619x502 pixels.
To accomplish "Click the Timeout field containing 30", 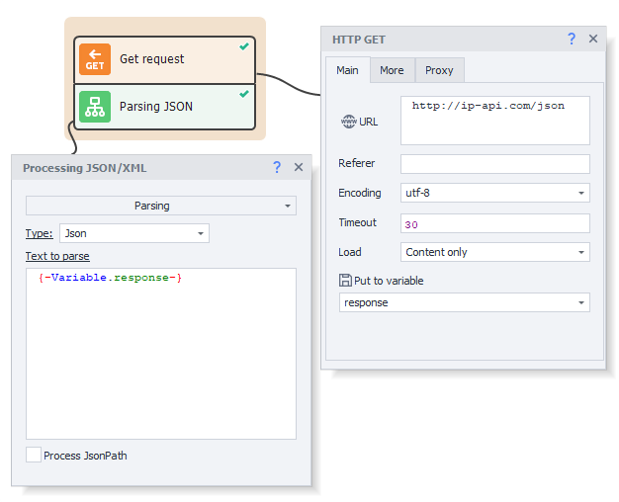I will [494, 223].
